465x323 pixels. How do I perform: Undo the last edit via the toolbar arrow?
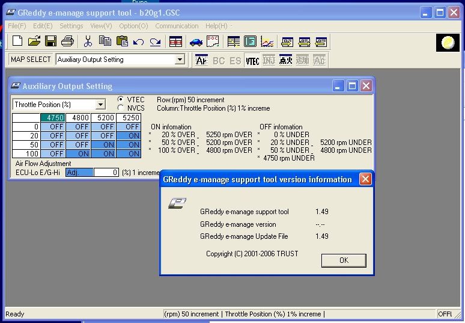coord(138,42)
